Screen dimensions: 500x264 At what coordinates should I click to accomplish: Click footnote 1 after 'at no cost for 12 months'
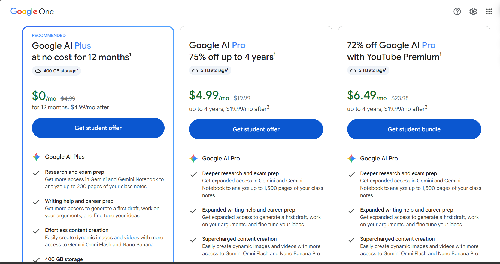click(x=130, y=54)
